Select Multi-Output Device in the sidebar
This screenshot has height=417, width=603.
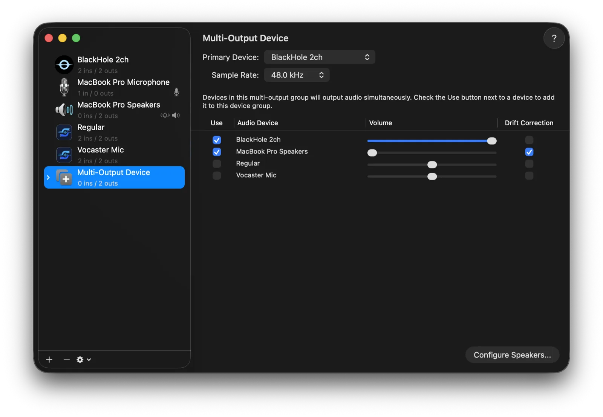pos(114,177)
